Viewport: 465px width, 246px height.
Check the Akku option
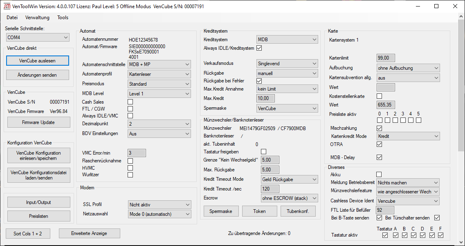tap(379, 175)
